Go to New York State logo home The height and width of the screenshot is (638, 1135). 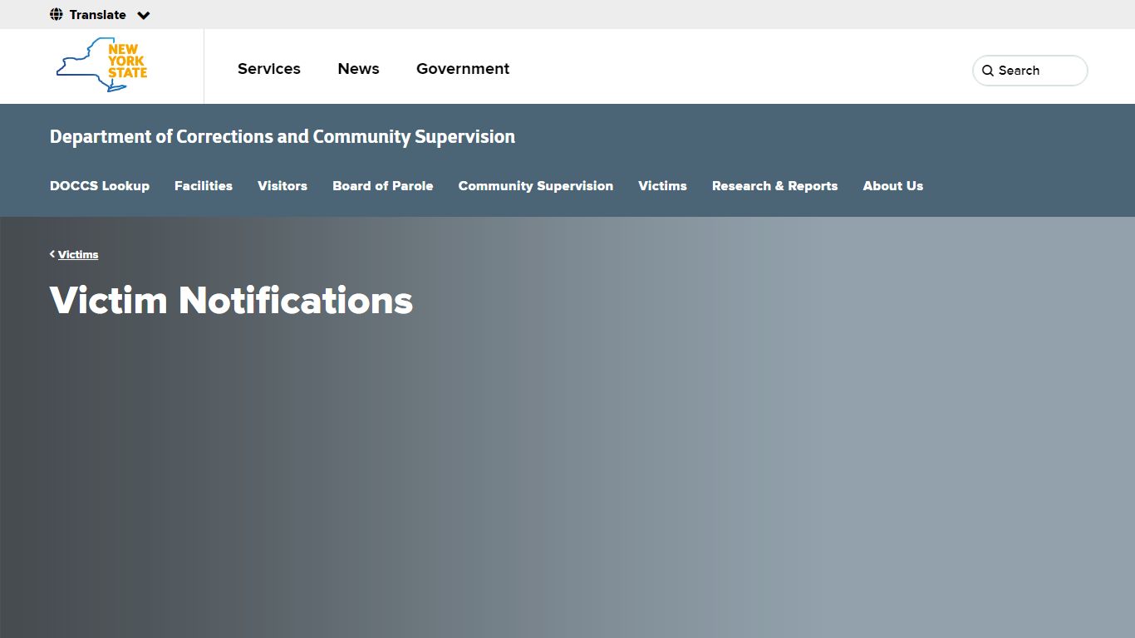[101, 65]
